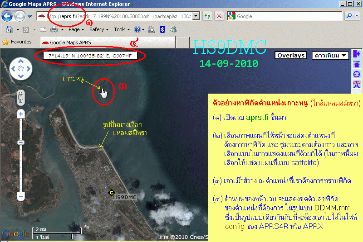Pan map down with the bottom arrow
This screenshot has width=363, height=242.
(x=21, y=76)
